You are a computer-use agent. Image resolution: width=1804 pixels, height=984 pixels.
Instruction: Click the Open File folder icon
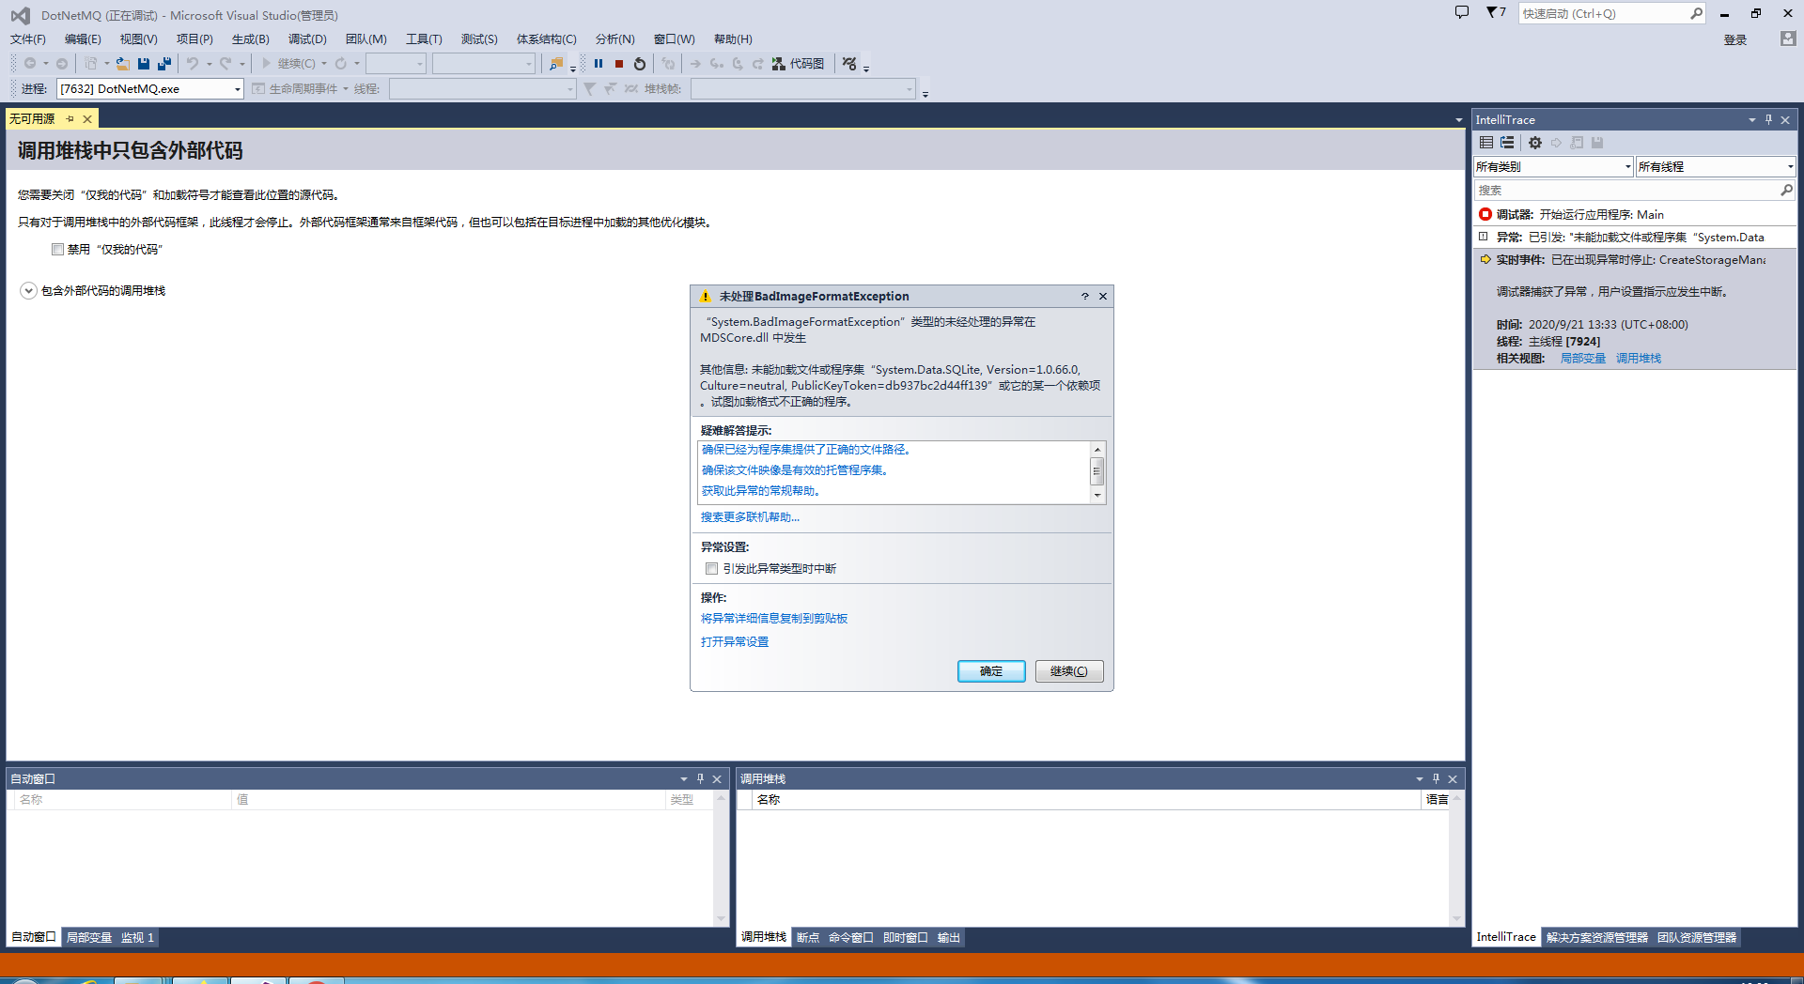click(123, 64)
